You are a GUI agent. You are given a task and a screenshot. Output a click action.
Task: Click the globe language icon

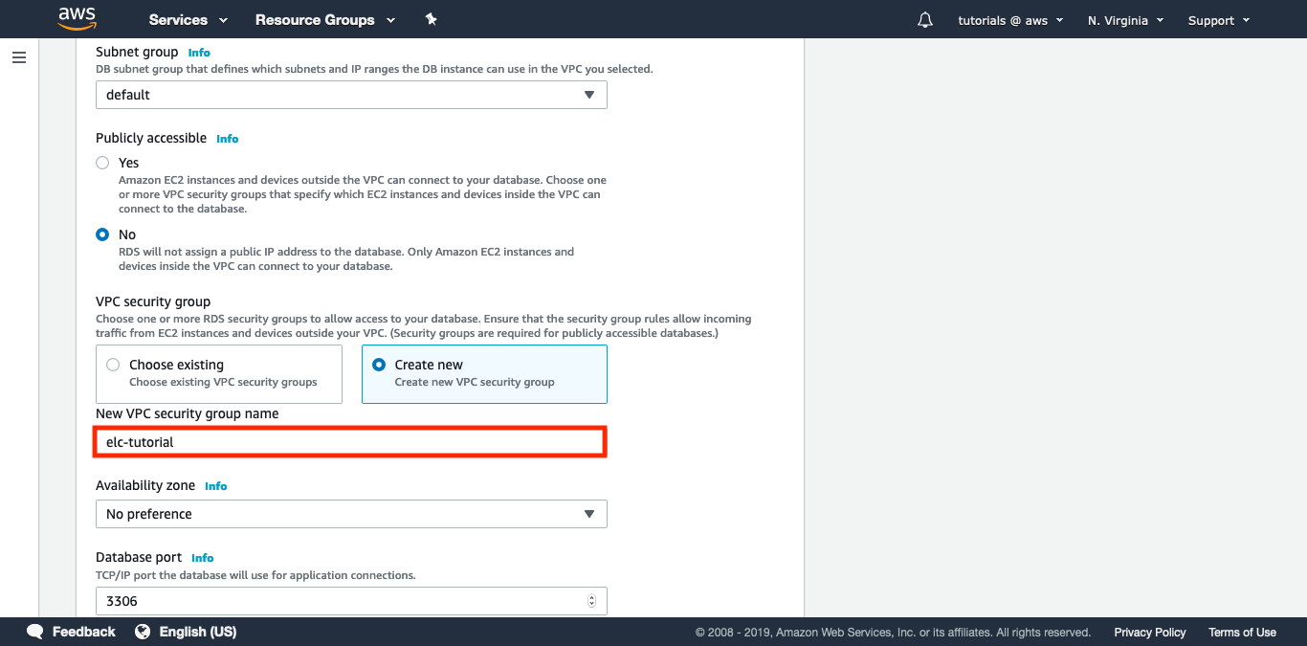pos(143,632)
